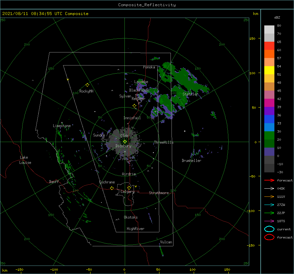
Task: Select the ThreeHills label
Action: pyautogui.click(x=164, y=142)
